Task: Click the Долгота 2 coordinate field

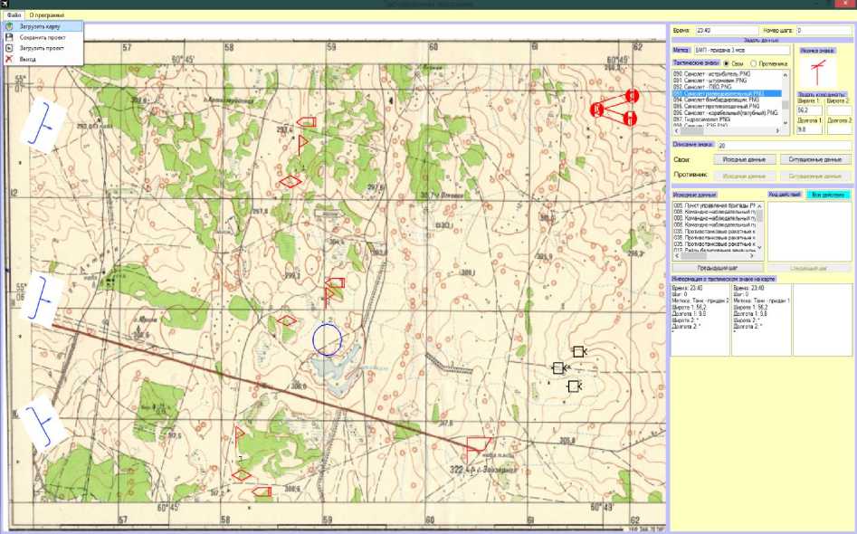Action: 839,129
